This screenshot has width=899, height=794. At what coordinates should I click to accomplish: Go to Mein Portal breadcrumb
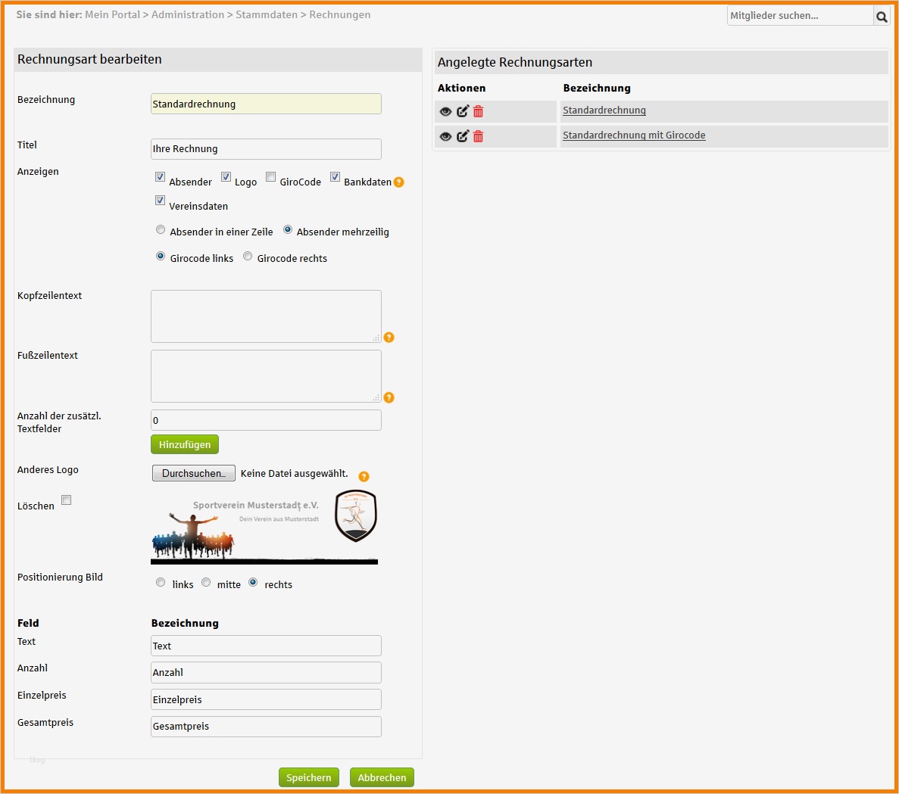pyautogui.click(x=112, y=15)
